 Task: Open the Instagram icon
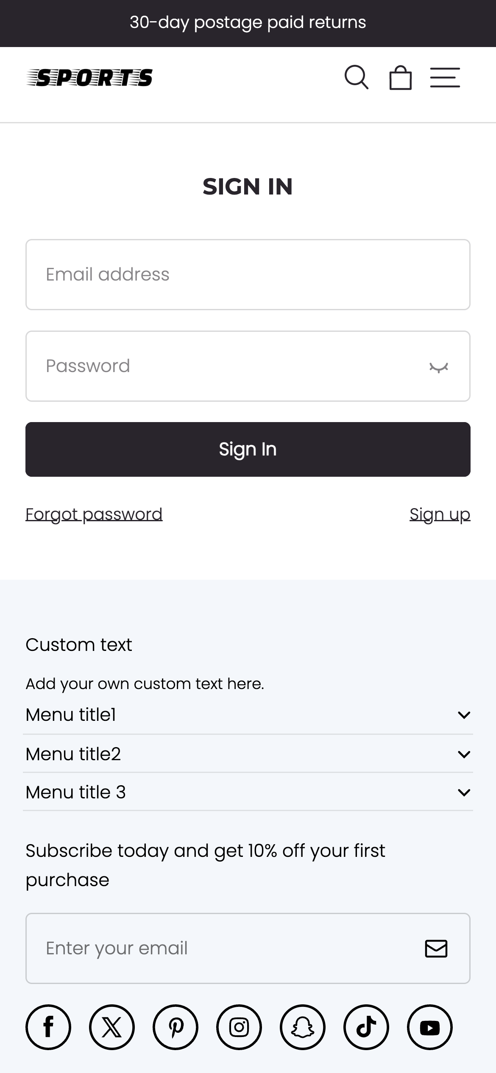click(239, 1027)
